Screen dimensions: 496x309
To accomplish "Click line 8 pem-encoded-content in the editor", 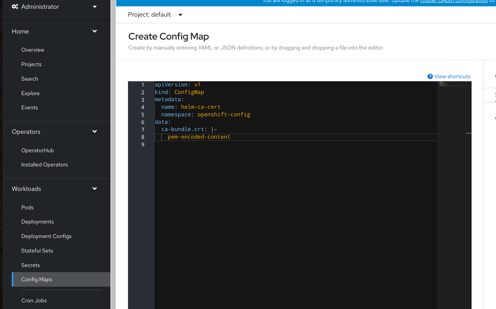I will [x=199, y=137].
